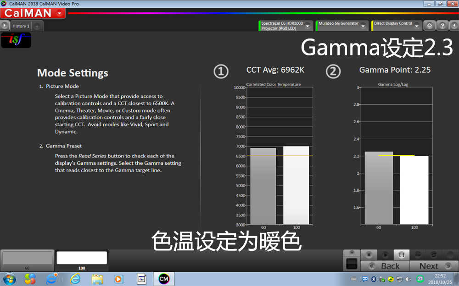Select the 100 percent white pattern swatch
The width and height of the screenshot is (459, 286).
coord(82,259)
